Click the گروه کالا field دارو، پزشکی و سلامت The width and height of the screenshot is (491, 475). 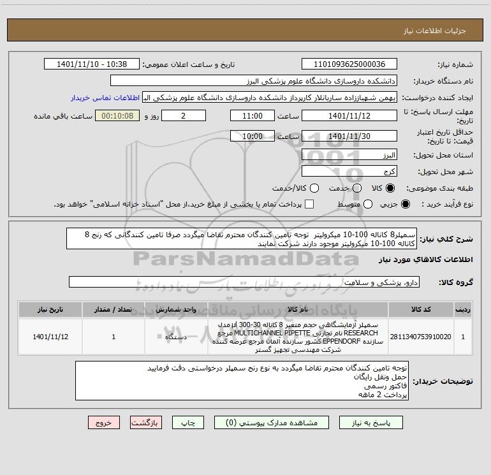pos(244,282)
